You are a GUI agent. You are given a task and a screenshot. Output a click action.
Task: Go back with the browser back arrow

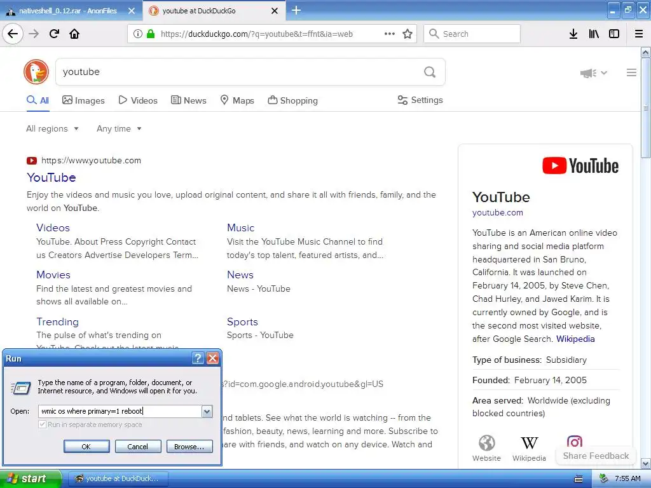tap(13, 34)
